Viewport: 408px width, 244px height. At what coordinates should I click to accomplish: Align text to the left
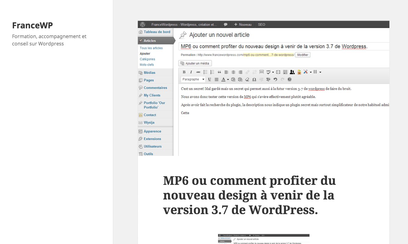pos(226,72)
